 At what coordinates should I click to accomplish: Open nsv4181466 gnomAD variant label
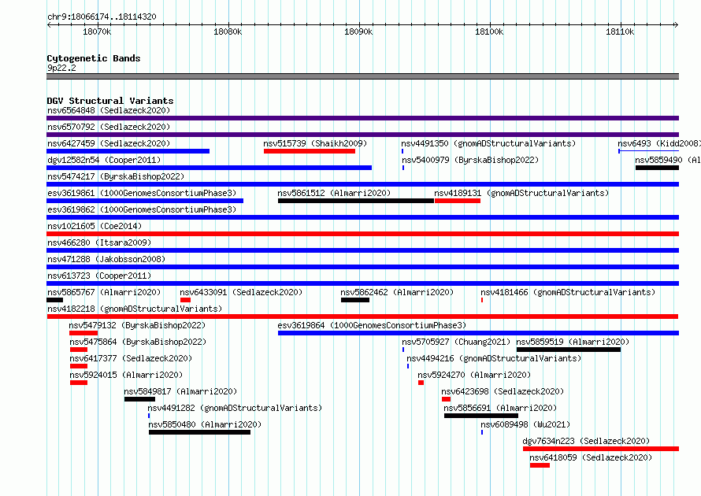(x=568, y=292)
